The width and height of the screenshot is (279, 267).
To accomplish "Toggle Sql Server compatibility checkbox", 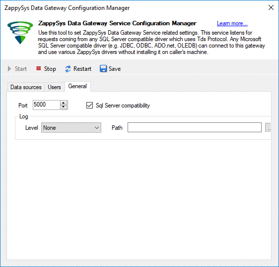I will pyautogui.click(x=89, y=106).
